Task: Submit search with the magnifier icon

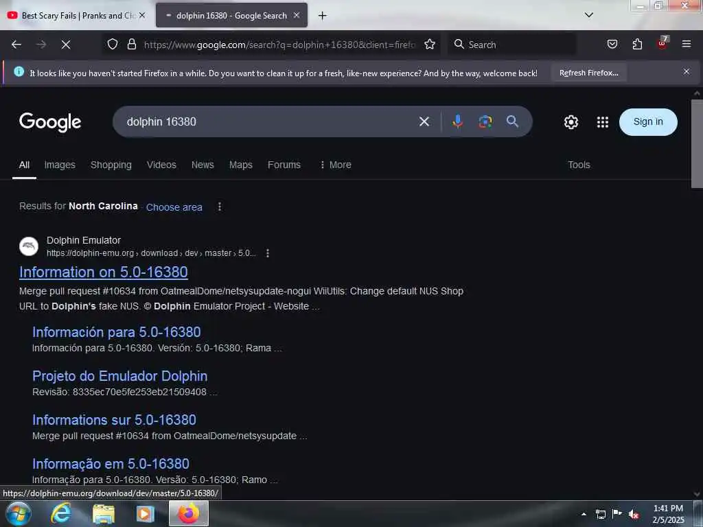Action: pyautogui.click(x=512, y=121)
